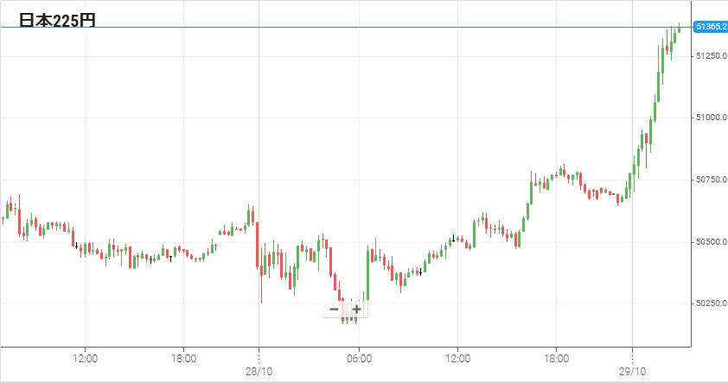Click the first 12:00 time label

click(x=85, y=357)
